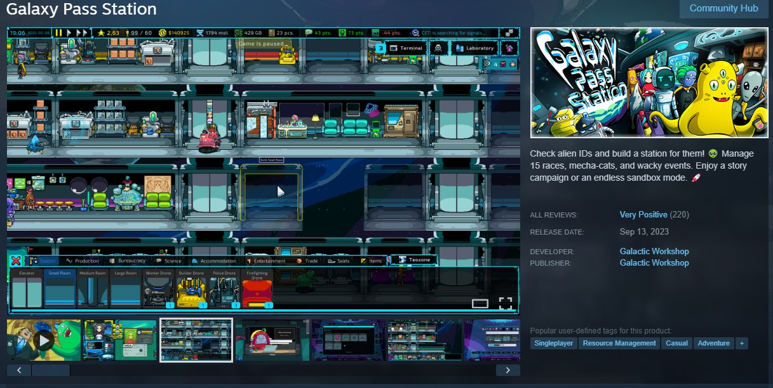
Task: Choose the yellow Builder Drone item
Action: [x=192, y=289]
